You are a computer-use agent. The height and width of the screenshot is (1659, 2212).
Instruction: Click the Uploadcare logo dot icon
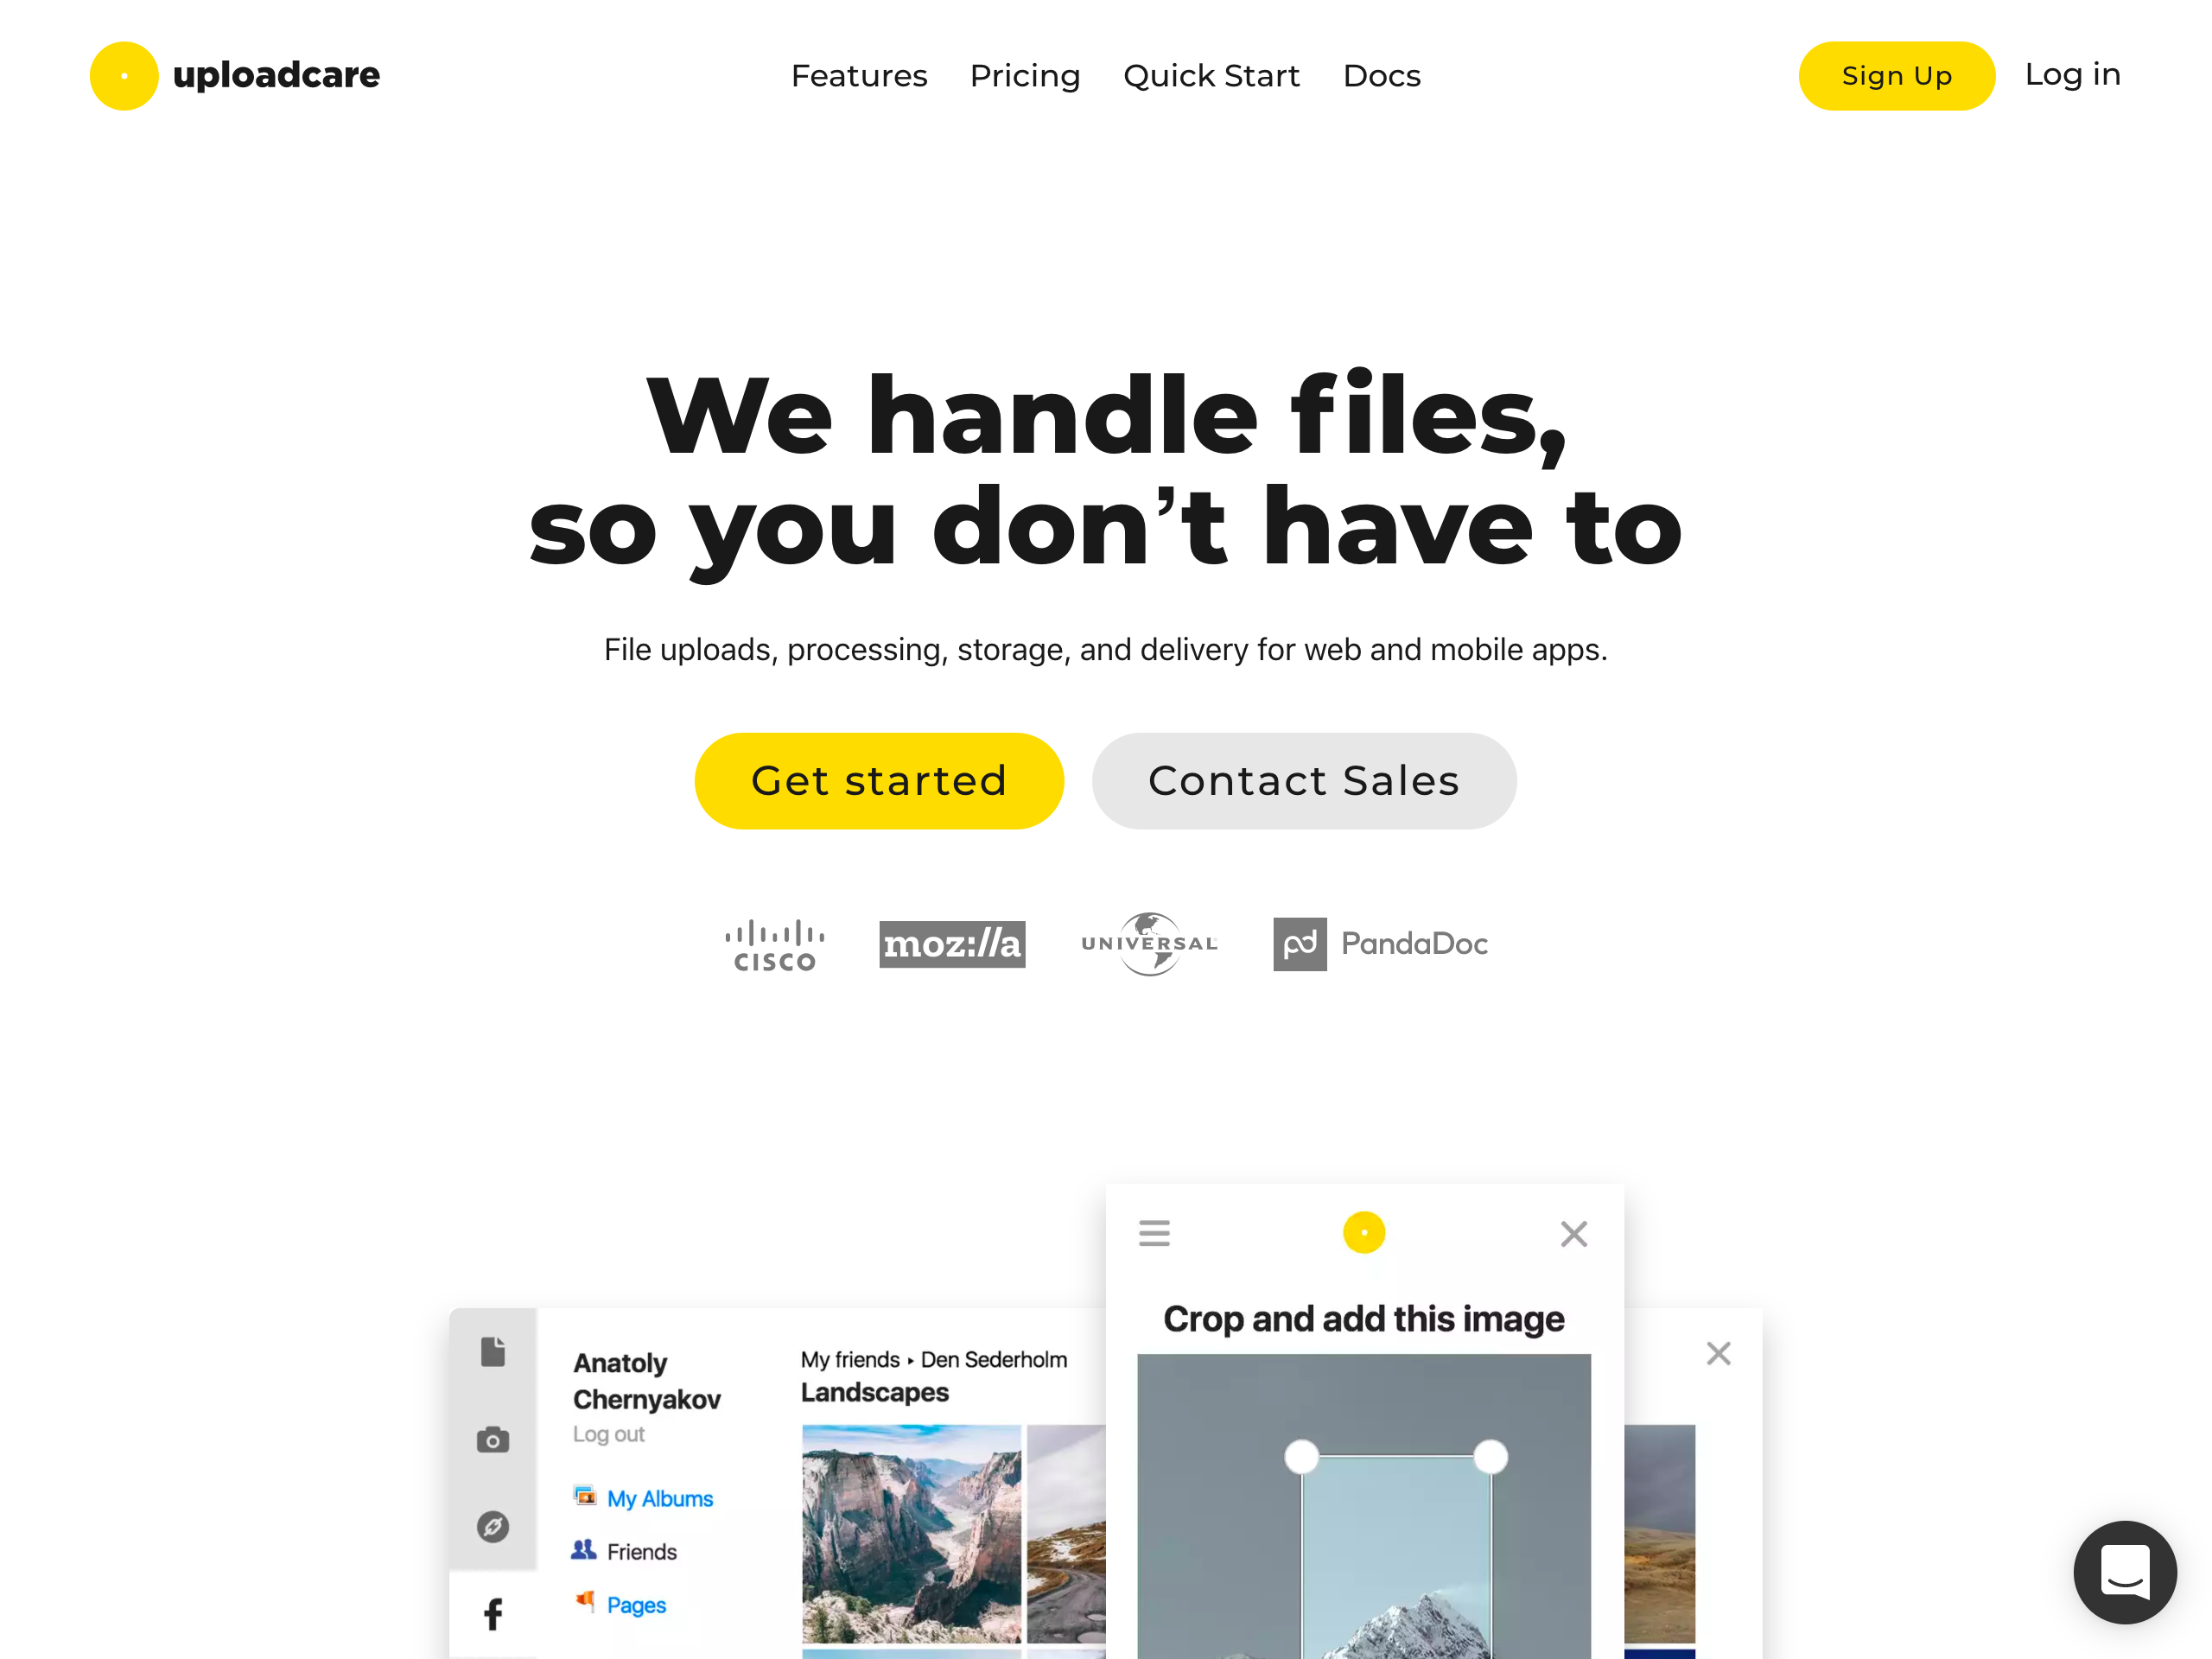[124, 75]
